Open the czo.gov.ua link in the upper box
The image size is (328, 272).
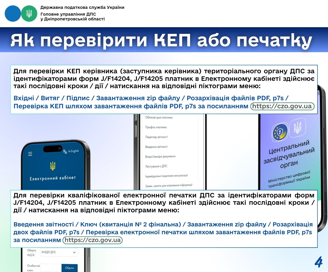(x=282, y=106)
